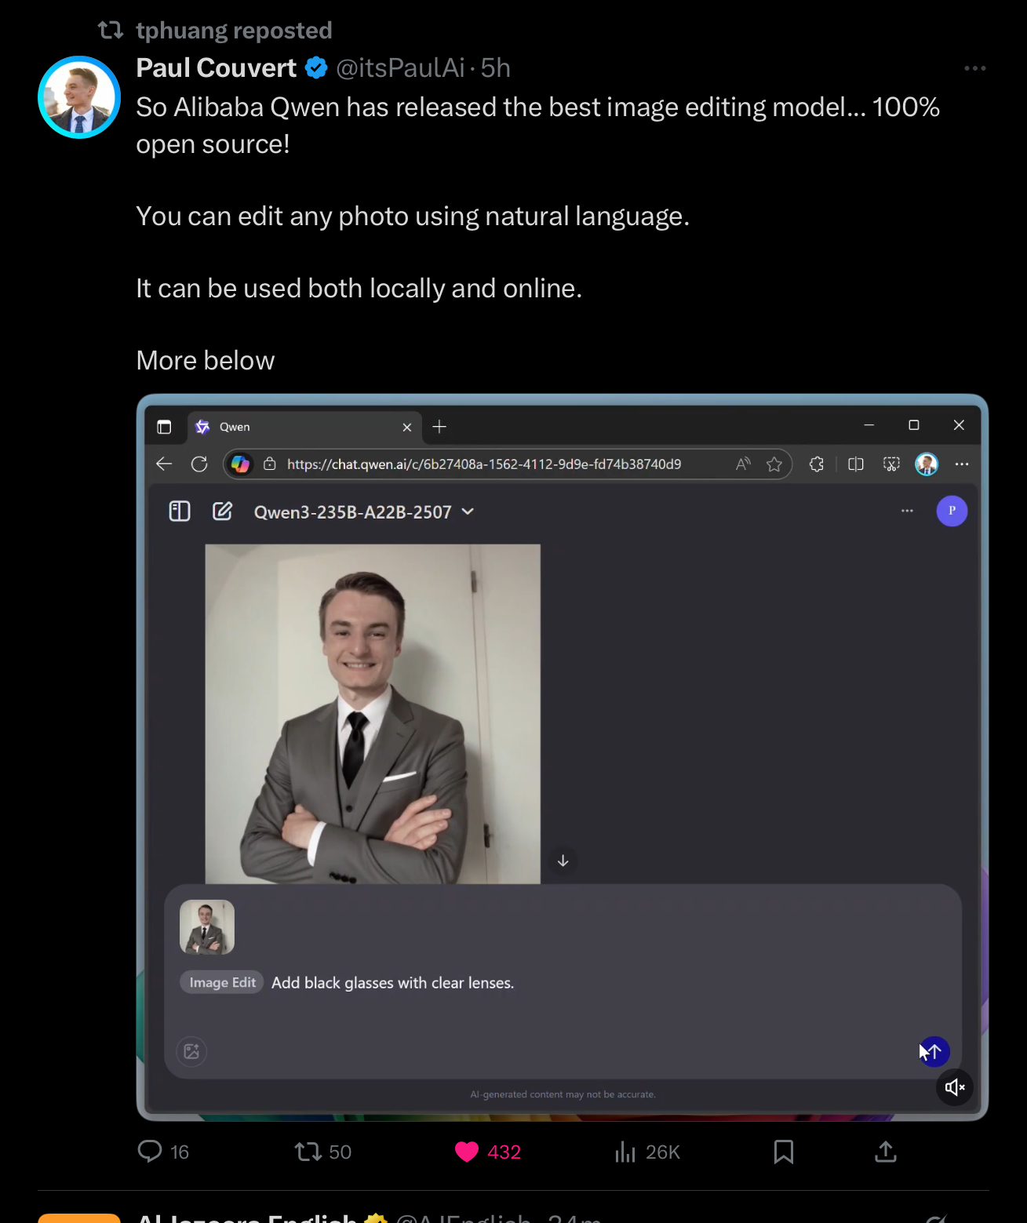Share the tweet via share icon
Screen dimensions: 1027x1223
(x=885, y=1152)
